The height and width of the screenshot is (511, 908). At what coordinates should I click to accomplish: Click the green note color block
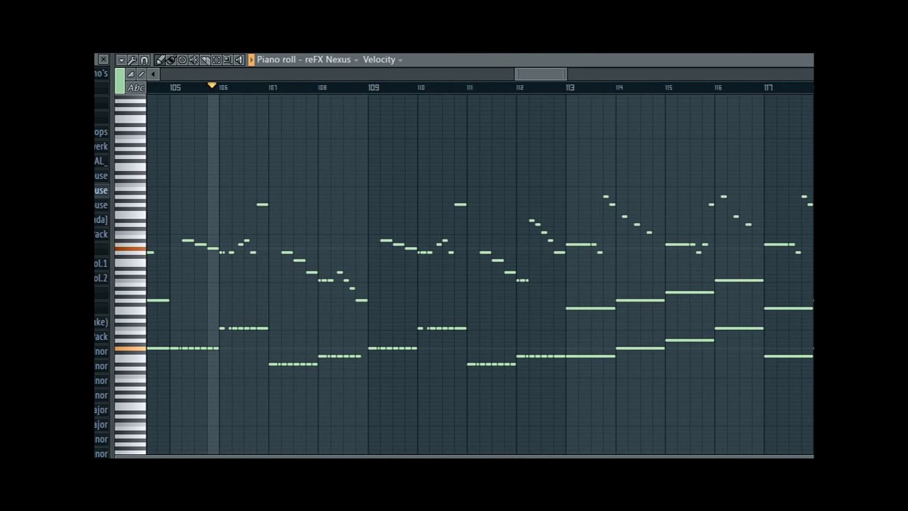tap(120, 81)
